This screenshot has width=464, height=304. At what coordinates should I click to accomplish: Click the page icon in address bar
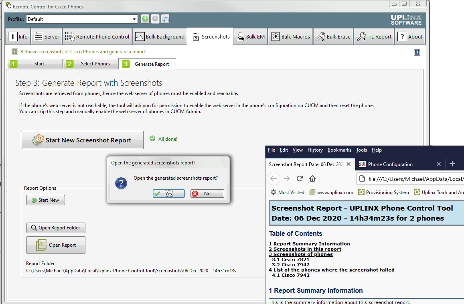click(x=362, y=179)
